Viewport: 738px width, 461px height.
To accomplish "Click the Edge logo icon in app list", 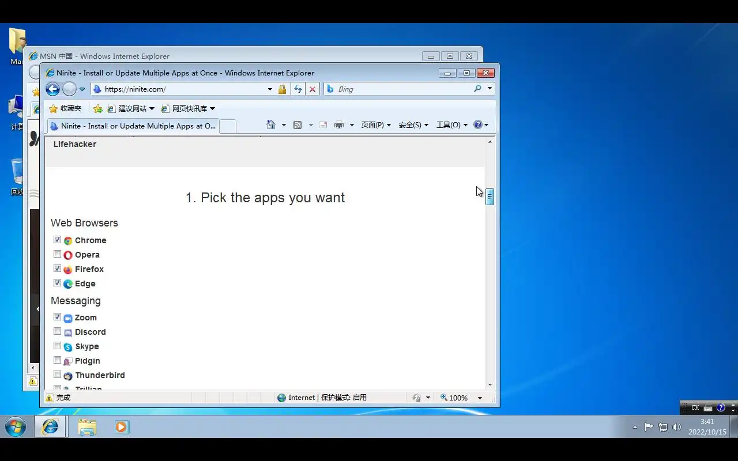I will click(x=68, y=284).
